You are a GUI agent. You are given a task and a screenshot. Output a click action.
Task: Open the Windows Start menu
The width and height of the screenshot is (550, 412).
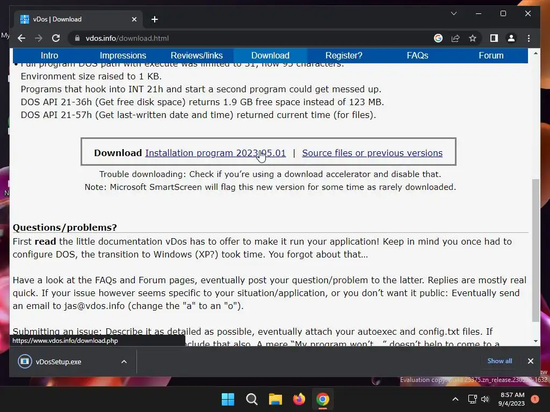click(228, 399)
